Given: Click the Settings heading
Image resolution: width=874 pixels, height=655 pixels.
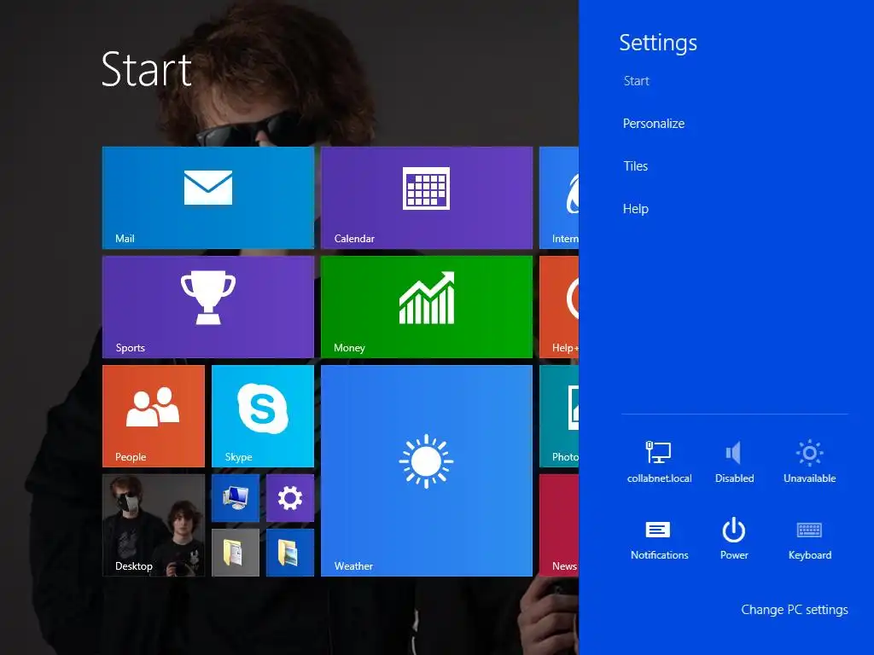Looking at the screenshot, I should [x=658, y=43].
